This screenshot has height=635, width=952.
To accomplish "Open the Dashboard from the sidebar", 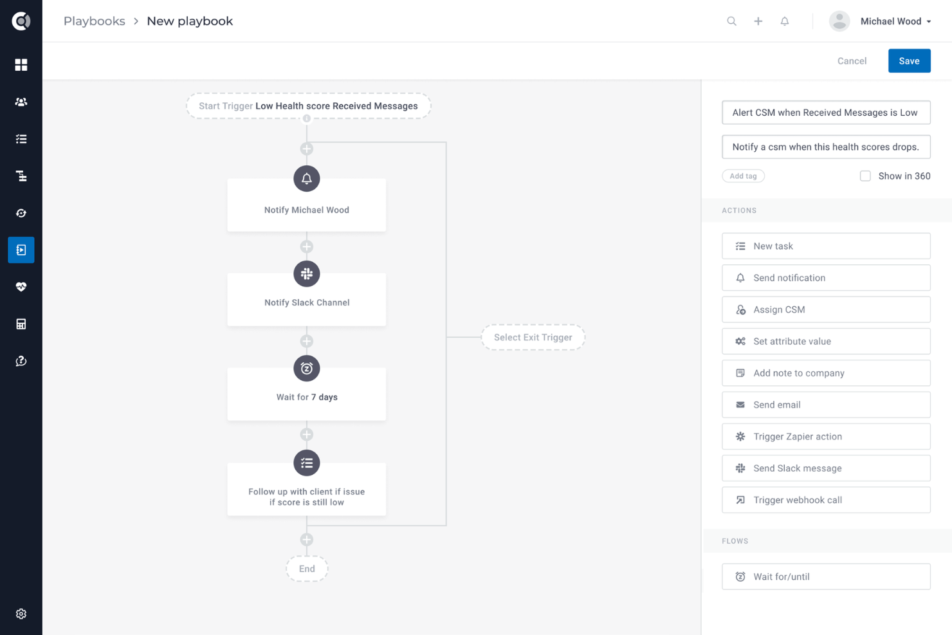I will pyautogui.click(x=21, y=64).
